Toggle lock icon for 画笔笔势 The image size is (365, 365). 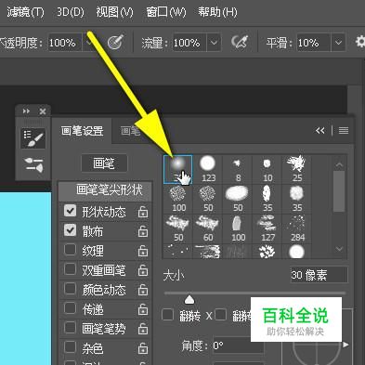click(143, 329)
